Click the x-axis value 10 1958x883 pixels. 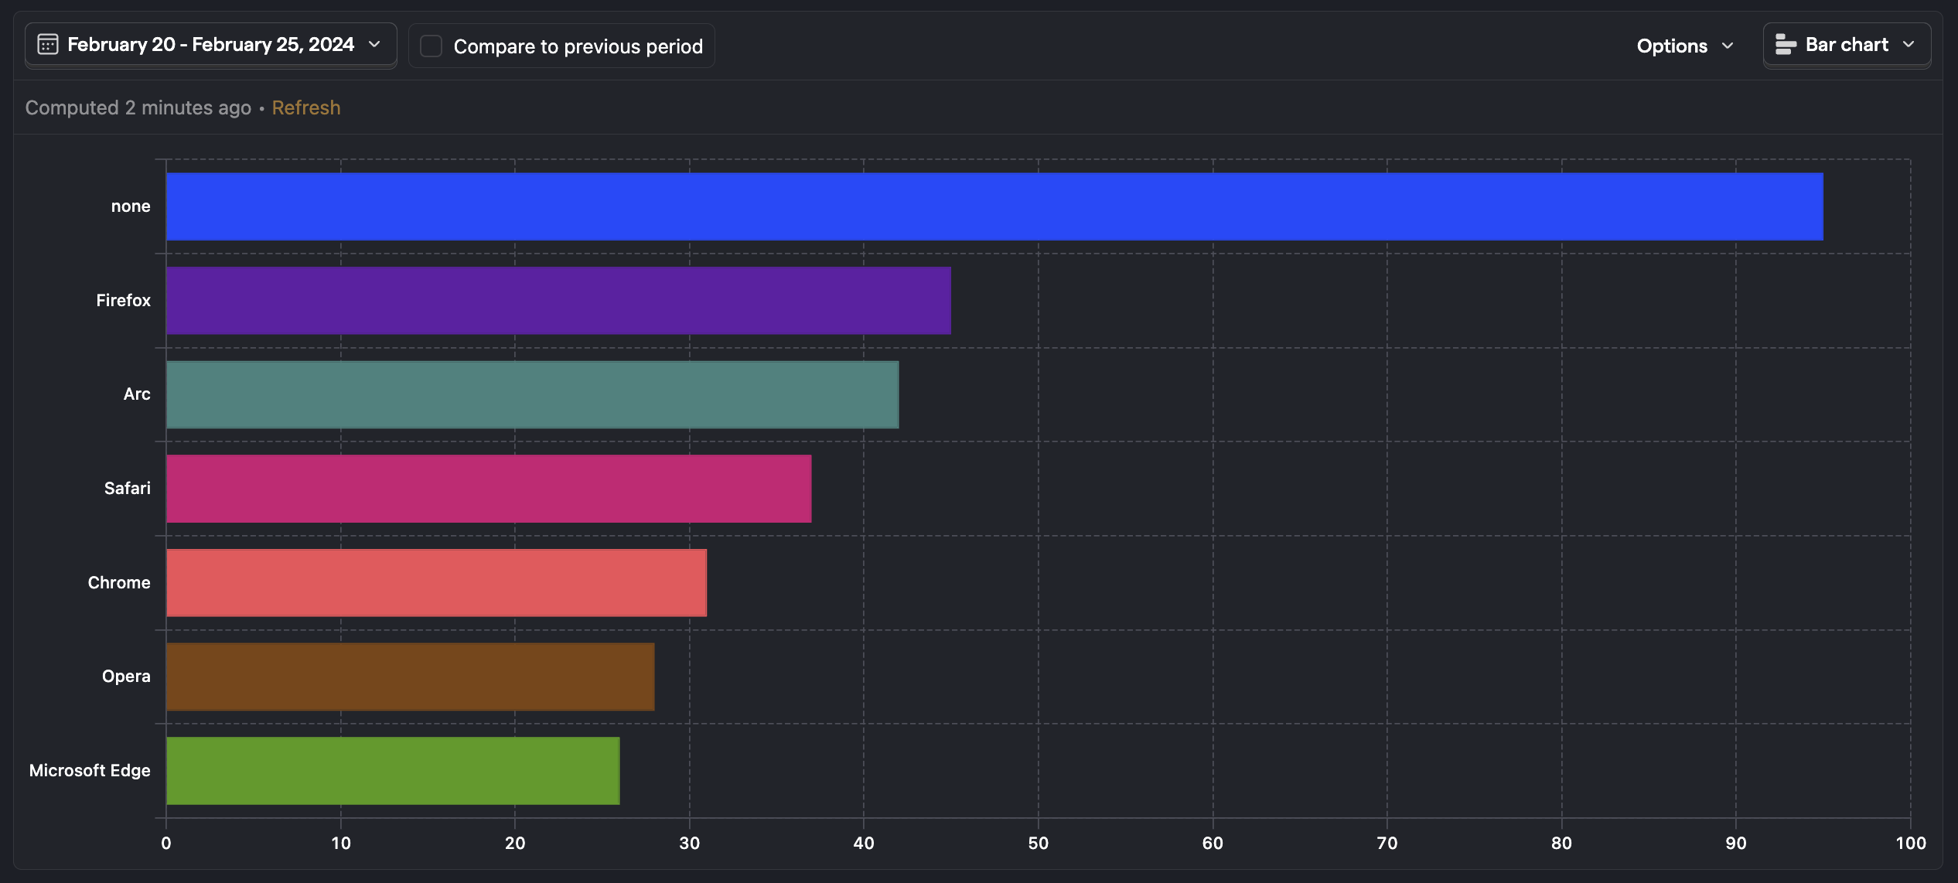click(x=341, y=844)
